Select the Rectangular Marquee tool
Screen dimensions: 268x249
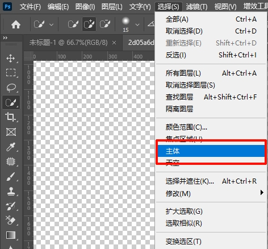point(11,73)
